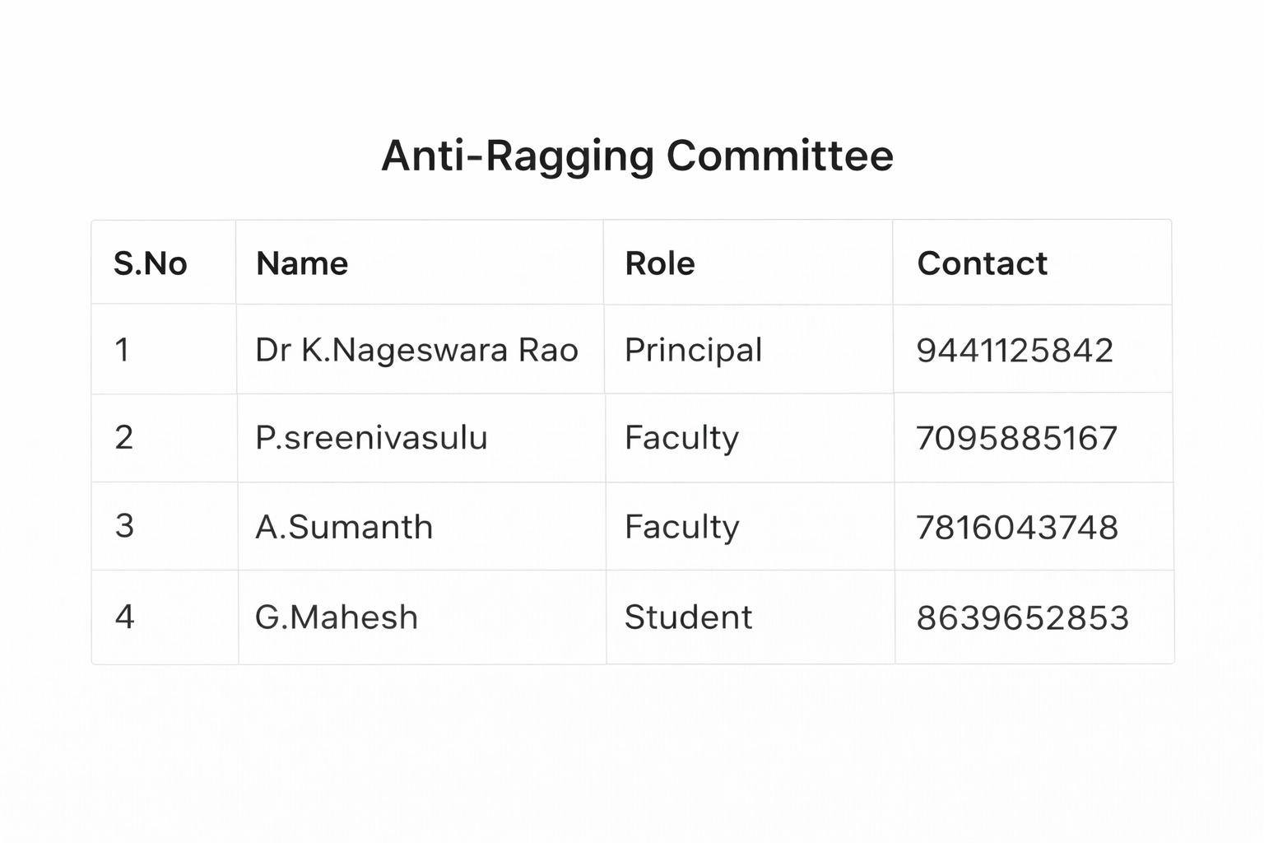Screen dimensions: 1264x843
Task: Click contact number 7816043748
Action: coord(1016,528)
